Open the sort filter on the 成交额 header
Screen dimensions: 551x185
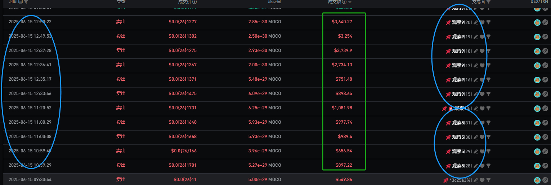350,2
